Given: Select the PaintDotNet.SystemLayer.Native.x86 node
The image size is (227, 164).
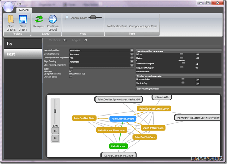Looking at the screenshot, I should pos(197,118).
